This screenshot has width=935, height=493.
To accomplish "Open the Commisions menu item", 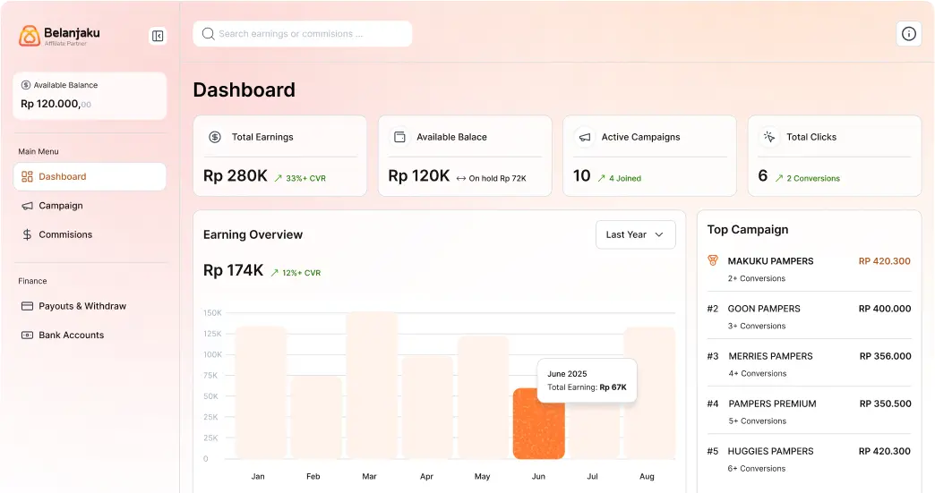I will [90, 234].
